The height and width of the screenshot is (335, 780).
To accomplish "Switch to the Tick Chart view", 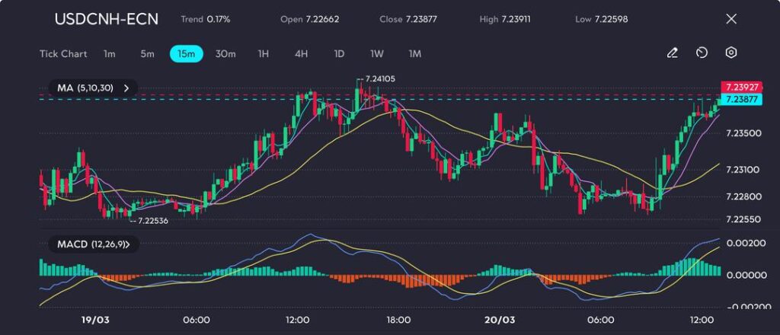I will 62,54.
